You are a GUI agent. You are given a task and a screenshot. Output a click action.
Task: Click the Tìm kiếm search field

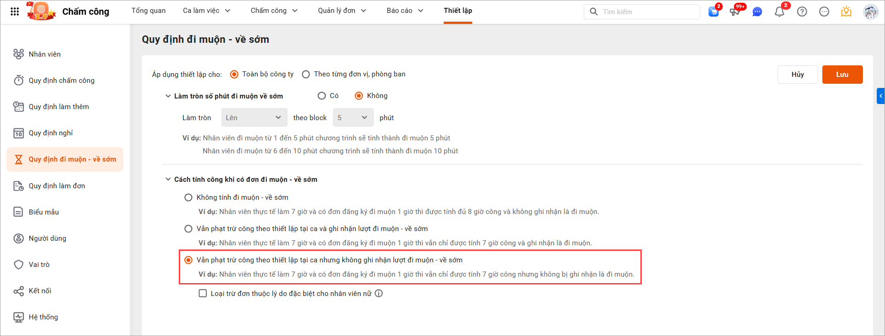(x=642, y=12)
